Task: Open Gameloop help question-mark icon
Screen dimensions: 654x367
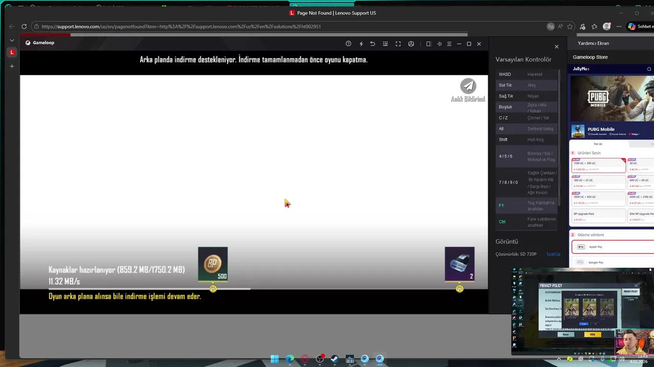Action: tap(348, 44)
